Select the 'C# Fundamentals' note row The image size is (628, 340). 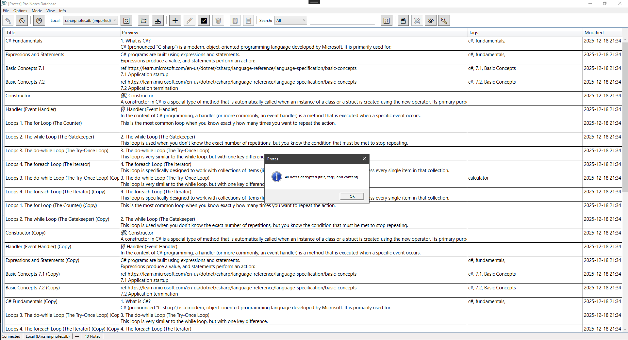[313, 44]
